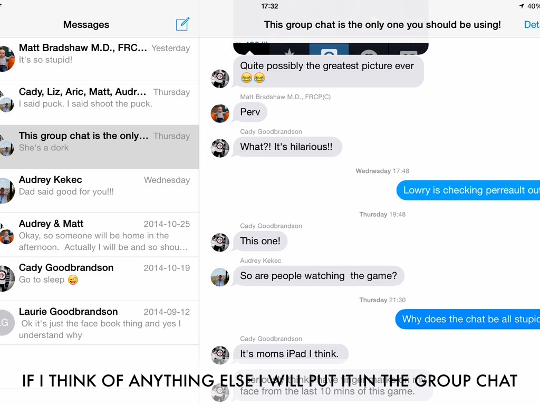Select the highlighted This group chat conversation
The height and width of the screenshot is (405, 540).
coord(99,147)
